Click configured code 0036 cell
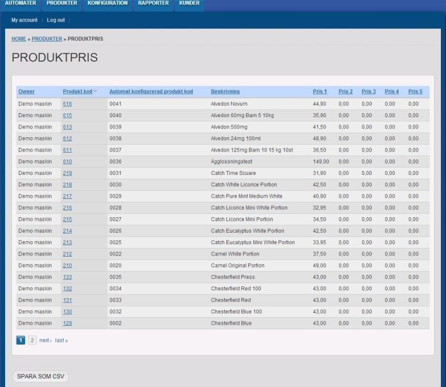 (x=116, y=162)
